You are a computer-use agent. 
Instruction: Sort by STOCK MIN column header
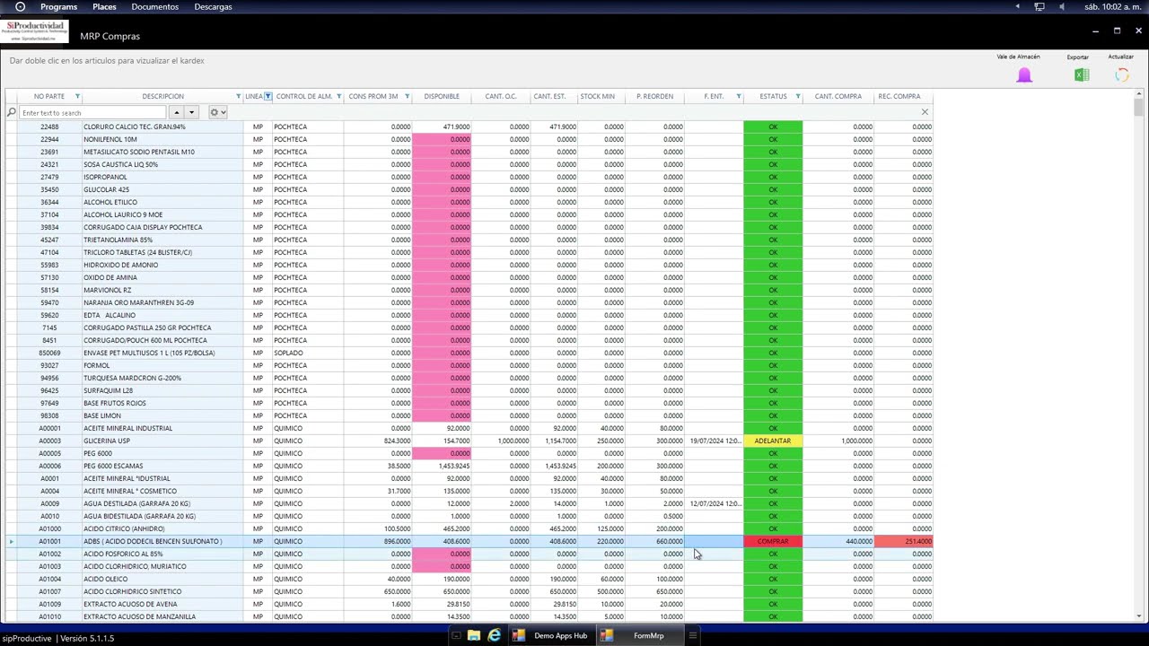[x=597, y=96]
